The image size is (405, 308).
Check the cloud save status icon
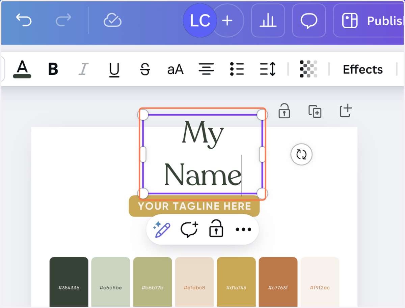(113, 21)
